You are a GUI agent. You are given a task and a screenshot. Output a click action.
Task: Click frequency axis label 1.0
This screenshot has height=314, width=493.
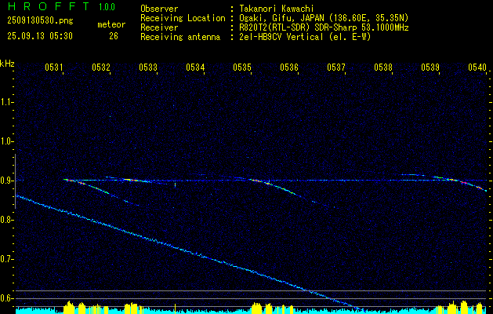[5, 141]
